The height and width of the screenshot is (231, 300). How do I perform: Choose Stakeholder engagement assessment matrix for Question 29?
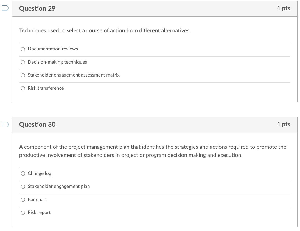23,75
